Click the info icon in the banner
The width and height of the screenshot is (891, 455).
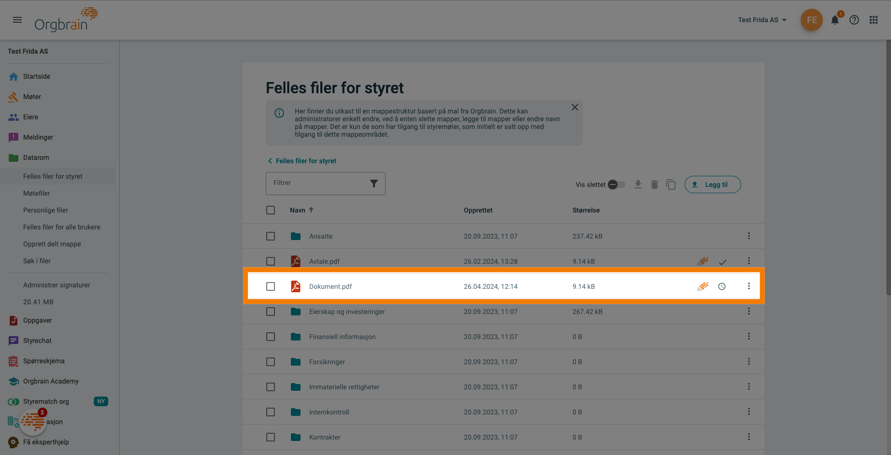pos(279,113)
